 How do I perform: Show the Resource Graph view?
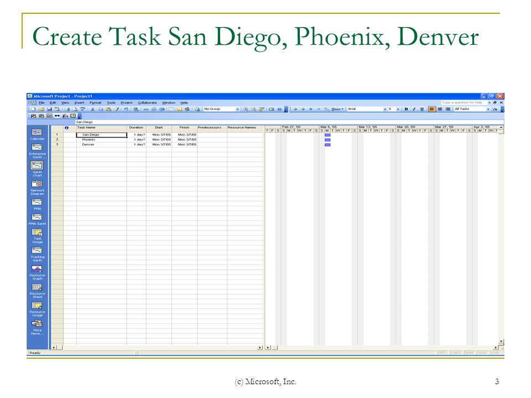click(37, 273)
